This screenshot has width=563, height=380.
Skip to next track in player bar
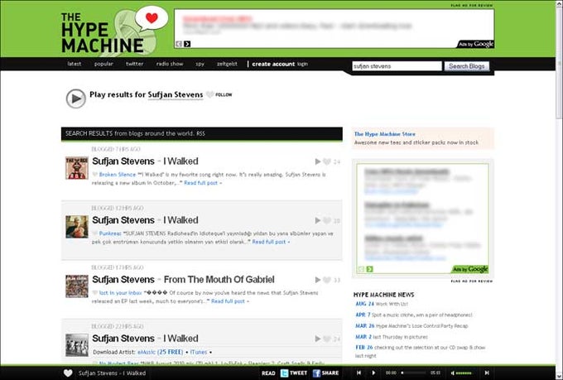(x=487, y=373)
